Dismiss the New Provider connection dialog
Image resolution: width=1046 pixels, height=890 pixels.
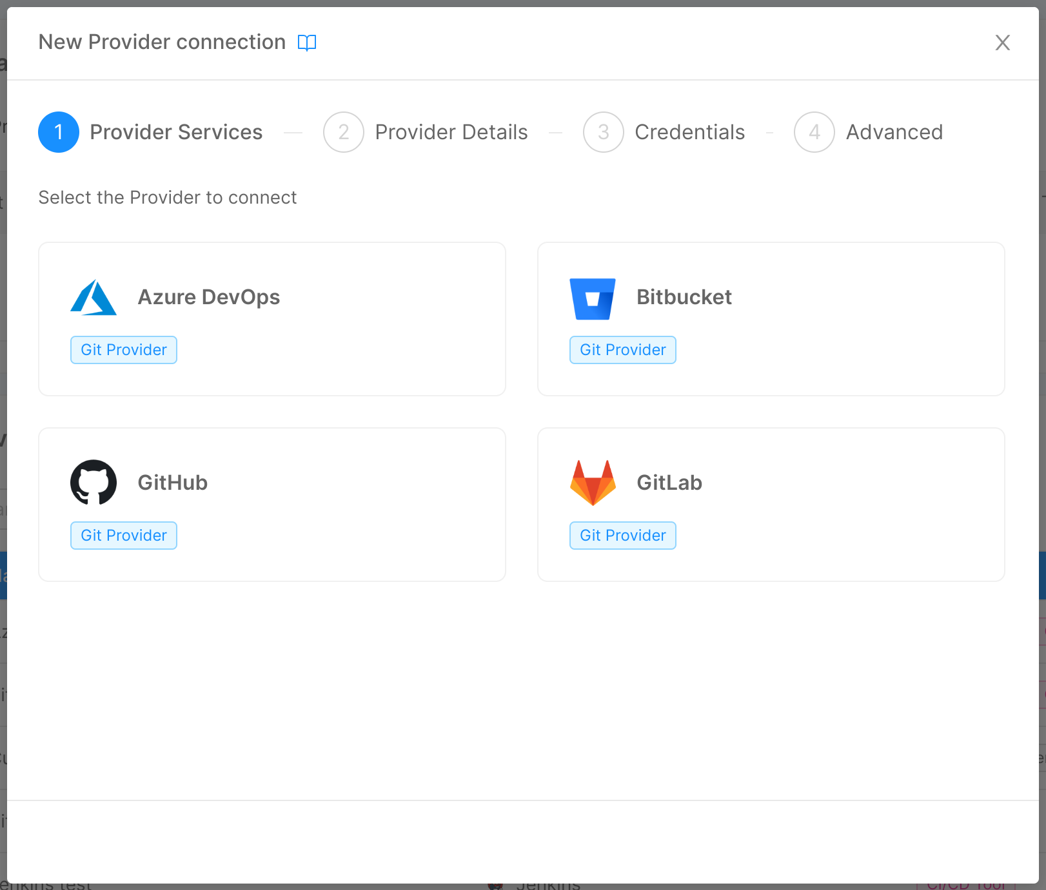pyautogui.click(x=1003, y=43)
